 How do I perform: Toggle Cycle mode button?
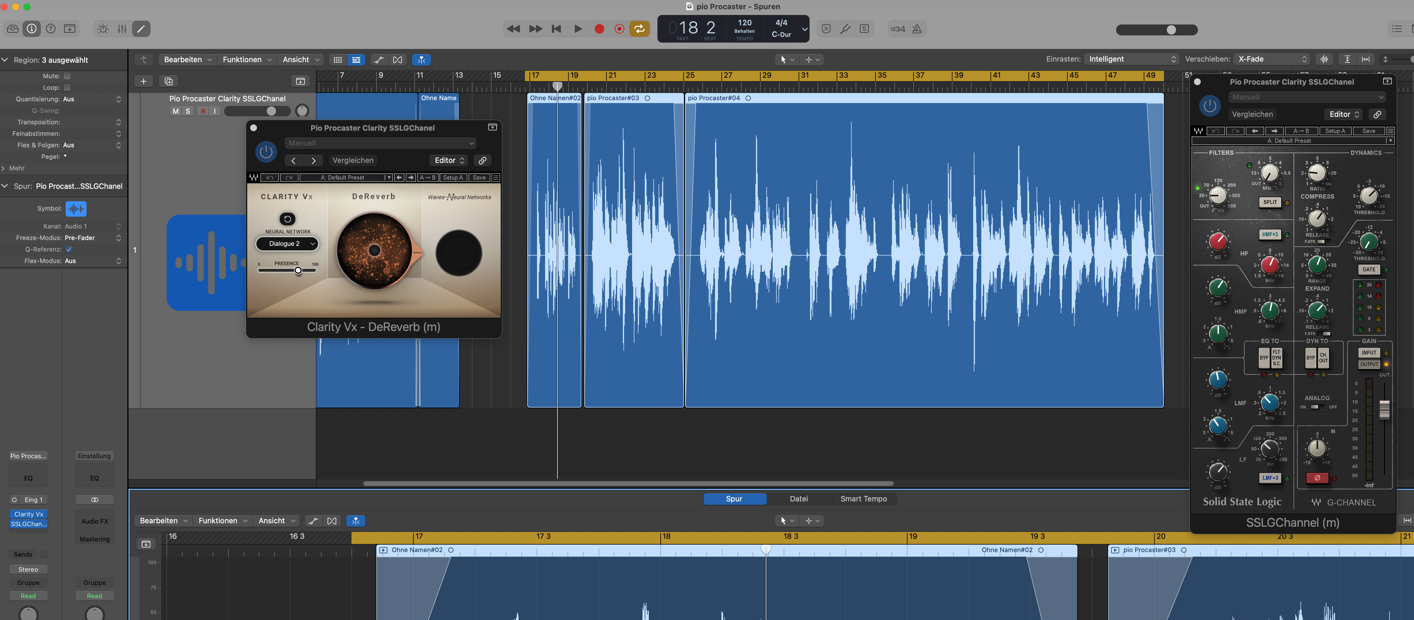pyautogui.click(x=640, y=28)
